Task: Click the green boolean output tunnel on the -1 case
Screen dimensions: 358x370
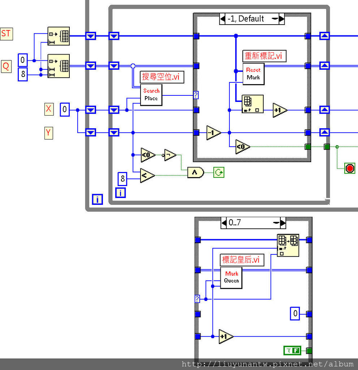Action: [308, 147]
